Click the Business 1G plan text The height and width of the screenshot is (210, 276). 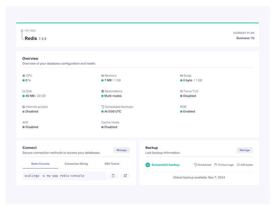click(x=245, y=38)
